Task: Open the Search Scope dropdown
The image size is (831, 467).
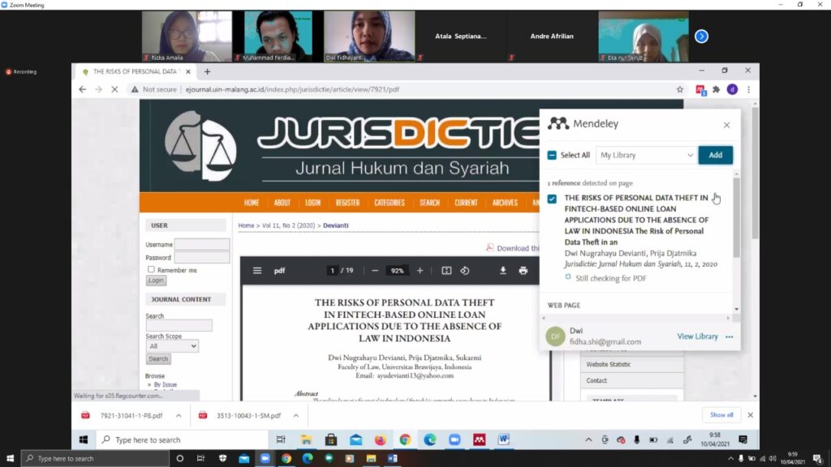Action: coord(172,346)
